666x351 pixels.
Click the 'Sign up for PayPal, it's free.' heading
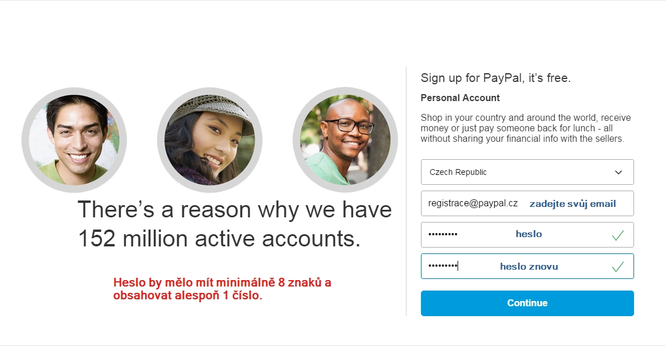pos(496,78)
